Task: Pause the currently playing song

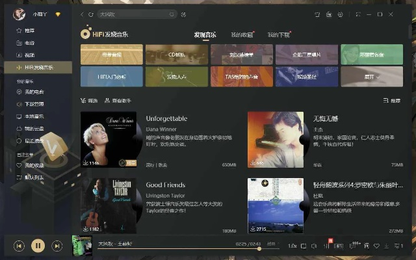Action: click(x=38, y=246)
